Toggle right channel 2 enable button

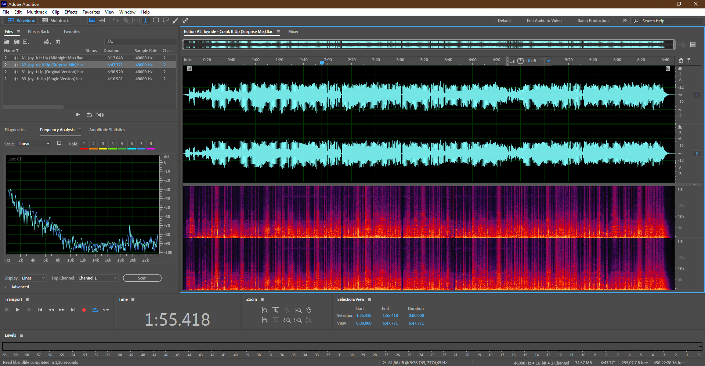[x=697, y=154]
